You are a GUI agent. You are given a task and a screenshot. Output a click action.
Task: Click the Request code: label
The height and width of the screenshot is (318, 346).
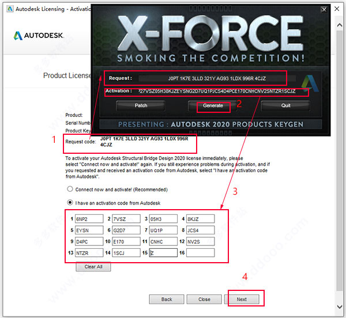(81, 142)
